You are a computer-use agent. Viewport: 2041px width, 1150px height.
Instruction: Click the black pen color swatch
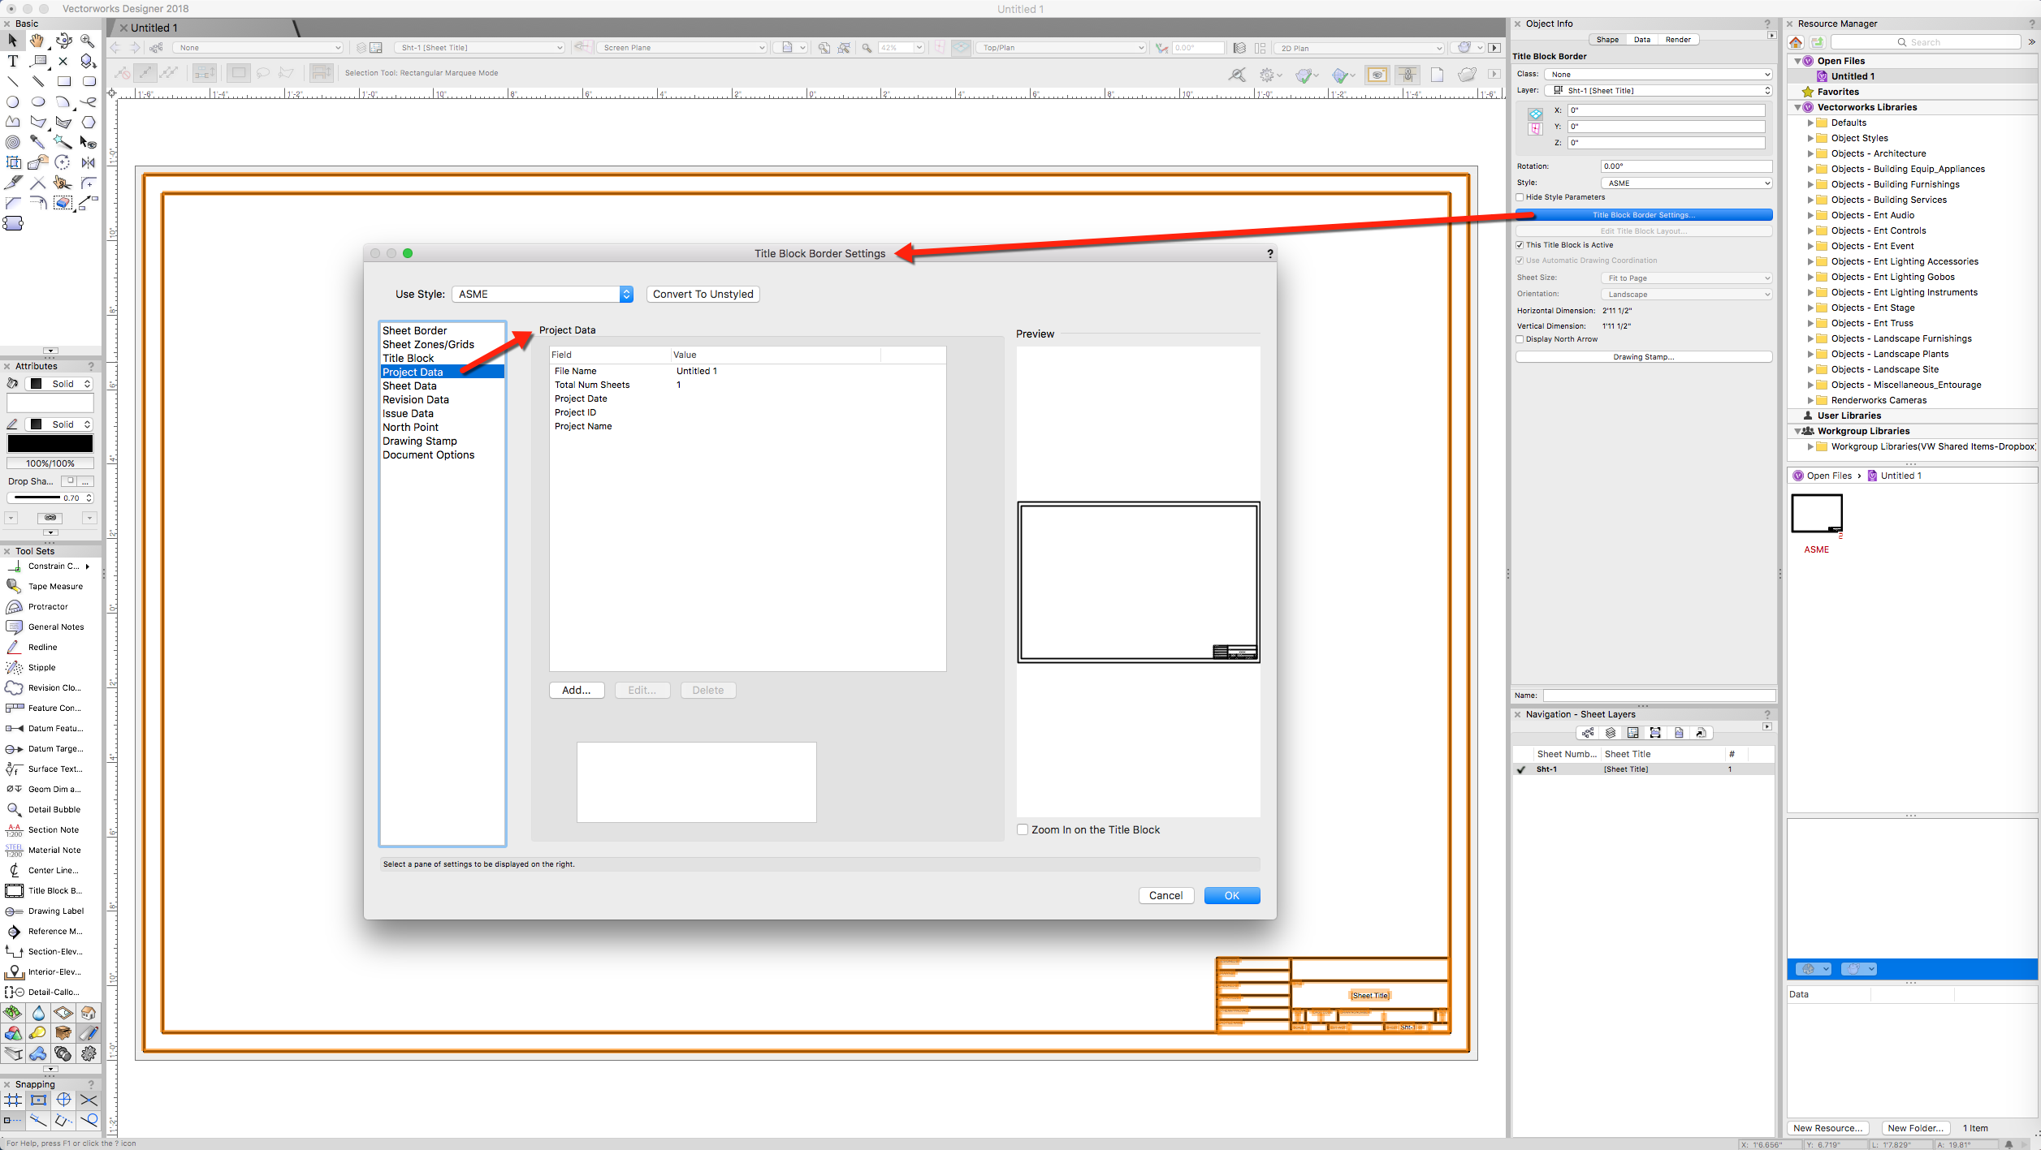point(50,443)
